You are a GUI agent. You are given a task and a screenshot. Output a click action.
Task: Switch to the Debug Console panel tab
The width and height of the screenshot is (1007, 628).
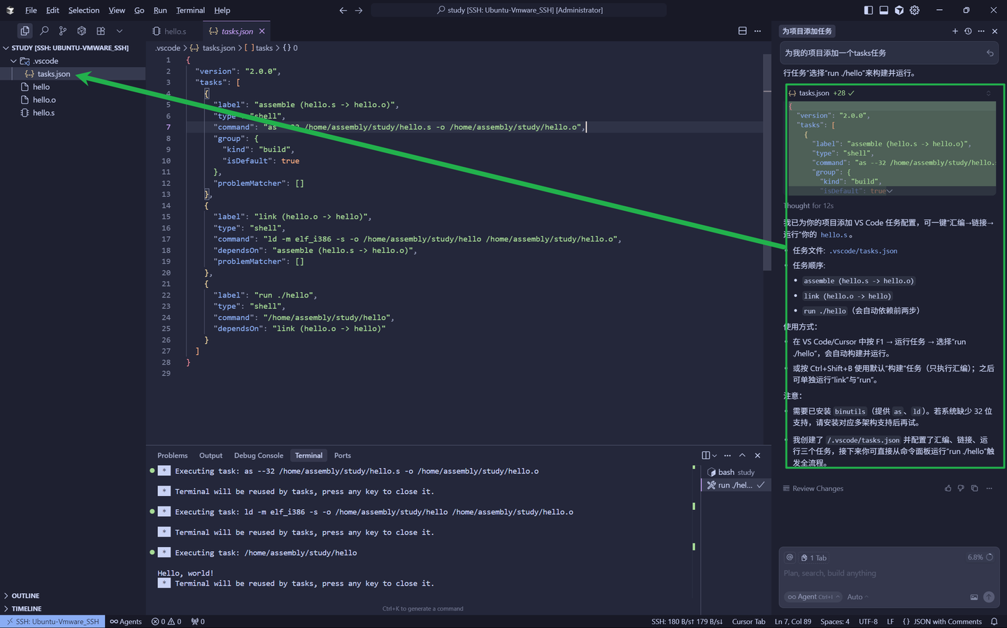(x=259, y=455)
